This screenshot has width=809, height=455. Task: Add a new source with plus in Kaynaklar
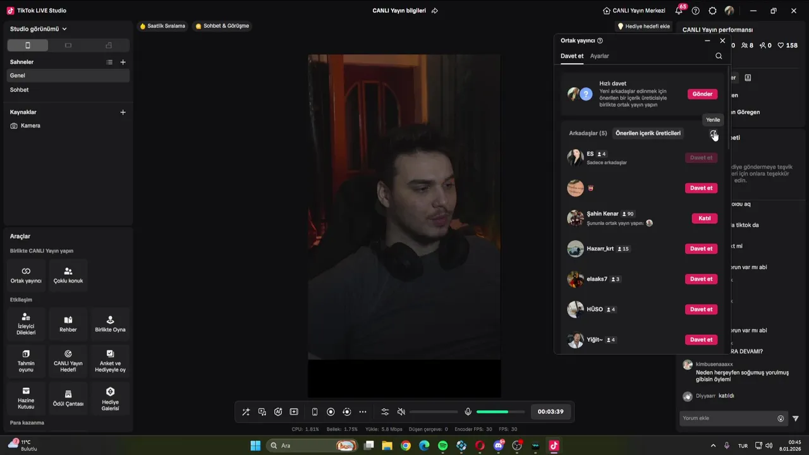123,112
